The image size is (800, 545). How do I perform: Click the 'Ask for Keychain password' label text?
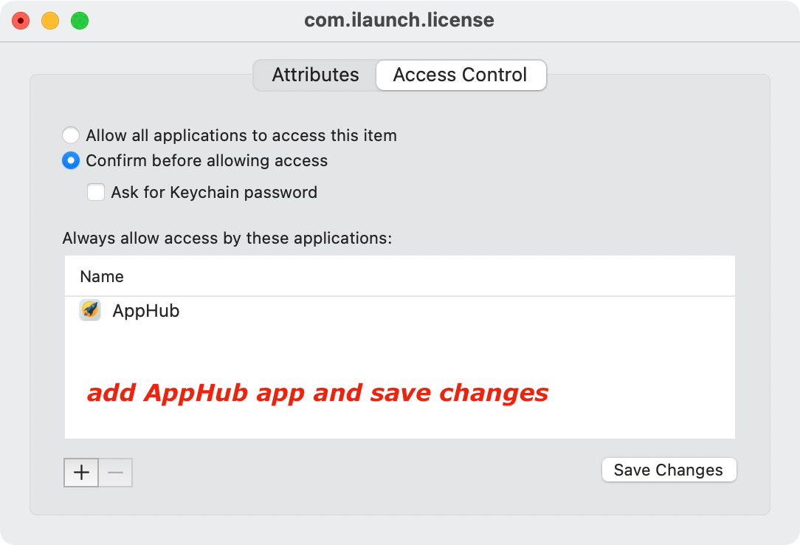[x=214, y=193]
